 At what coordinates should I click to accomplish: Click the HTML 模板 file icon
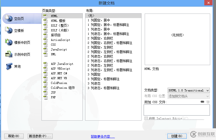(x=45, y=21)
